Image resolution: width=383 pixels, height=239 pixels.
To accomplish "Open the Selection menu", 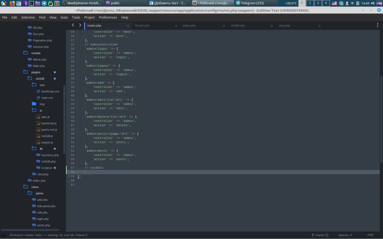I will [x=28, y=17].
